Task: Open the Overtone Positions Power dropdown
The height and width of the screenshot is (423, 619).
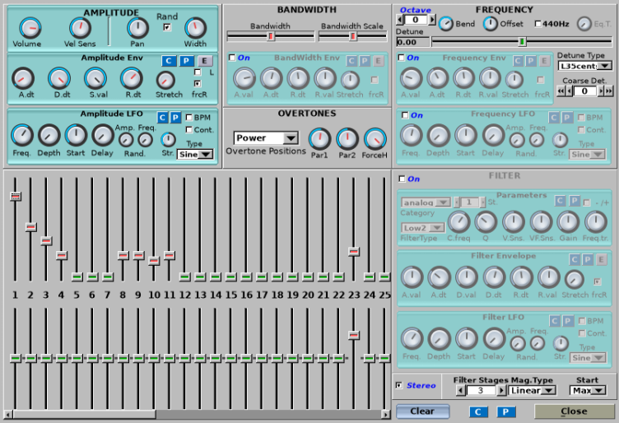Action: [x=266, y=138]
